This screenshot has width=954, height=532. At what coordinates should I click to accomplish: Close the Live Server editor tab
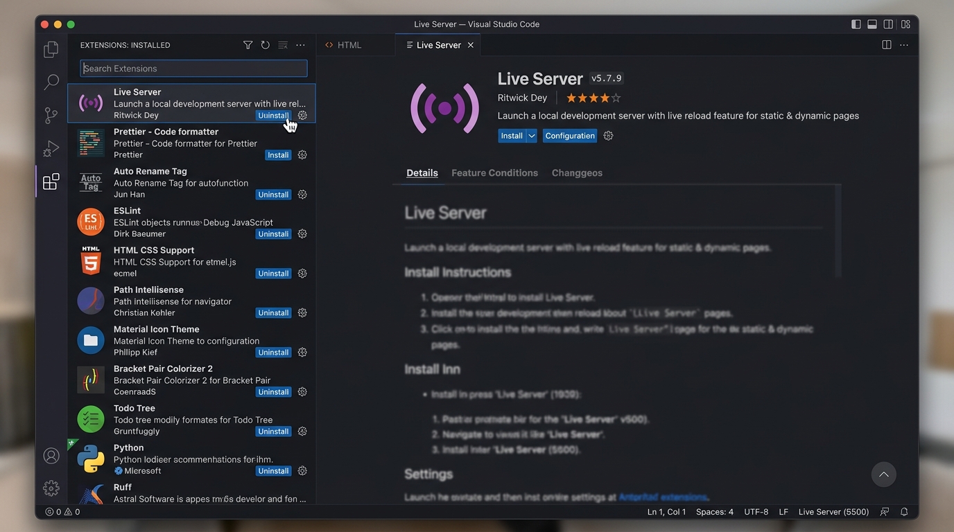coord(471,45)
